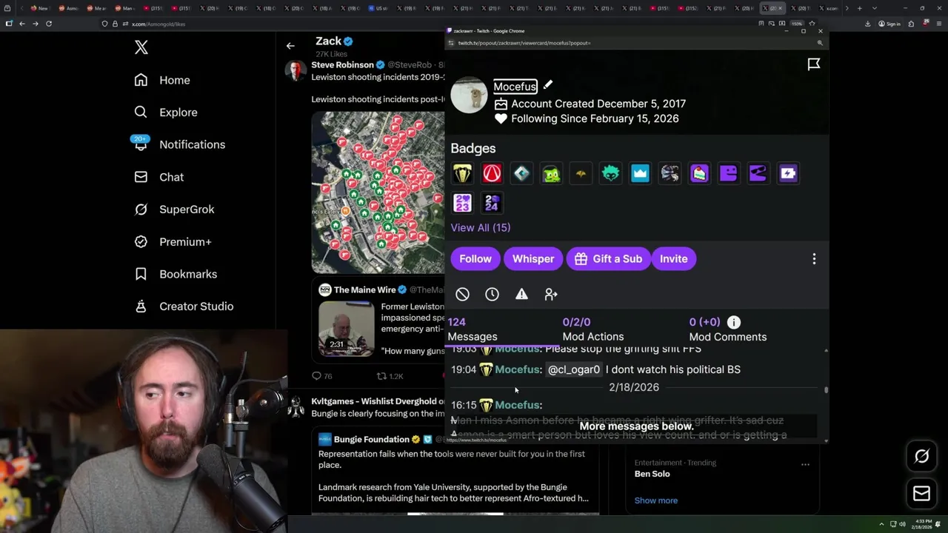
Task: Click the @cl_ogar0 mention in chat
Action: click(x=574, y=369)
